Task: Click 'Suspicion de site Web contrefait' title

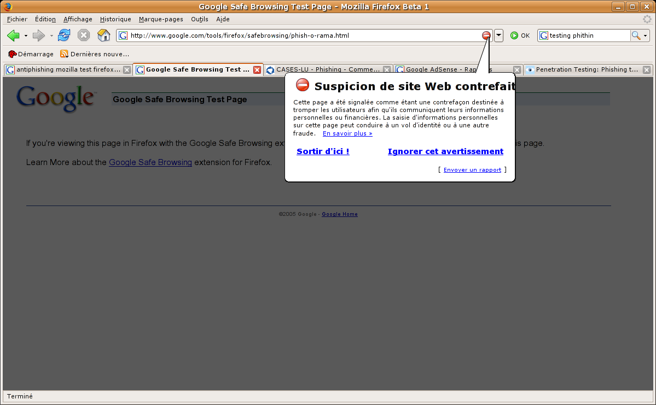Action: [x=415, y=86]
